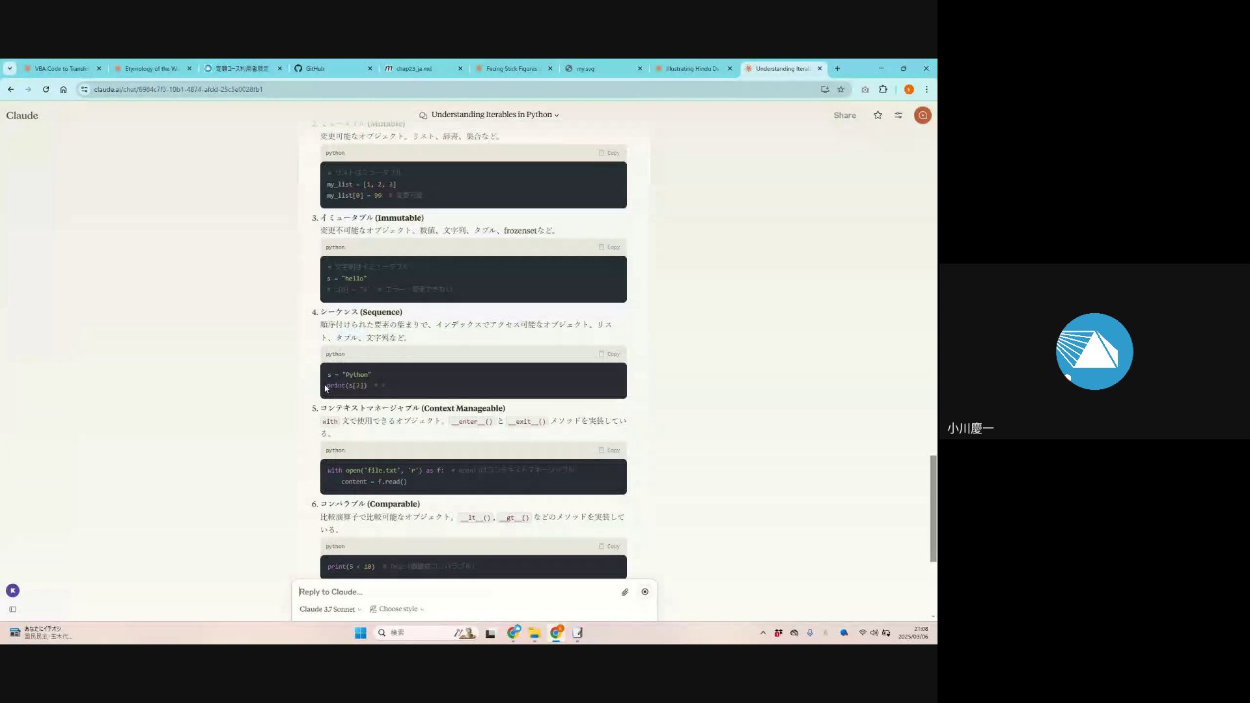The height and width of the screenshot is (703, 1250).
Task: Go to the browser home page icon
Action: tap(63, 89)
